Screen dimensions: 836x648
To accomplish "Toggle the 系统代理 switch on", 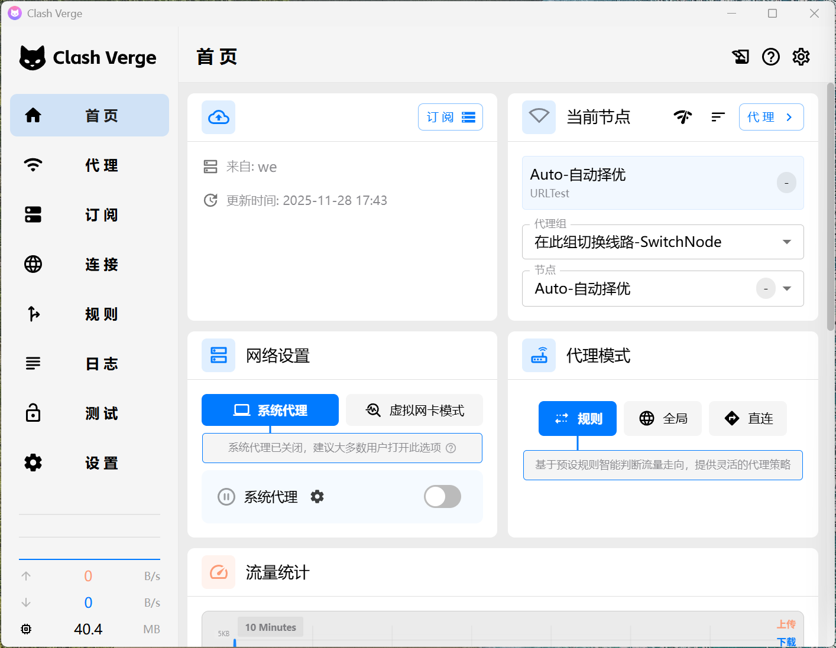I will click(442, 497).
